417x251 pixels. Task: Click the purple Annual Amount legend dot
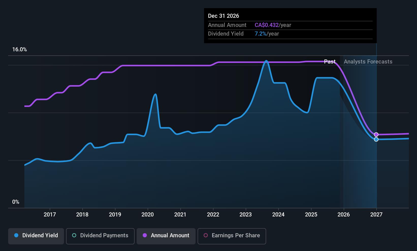[145, 235]
